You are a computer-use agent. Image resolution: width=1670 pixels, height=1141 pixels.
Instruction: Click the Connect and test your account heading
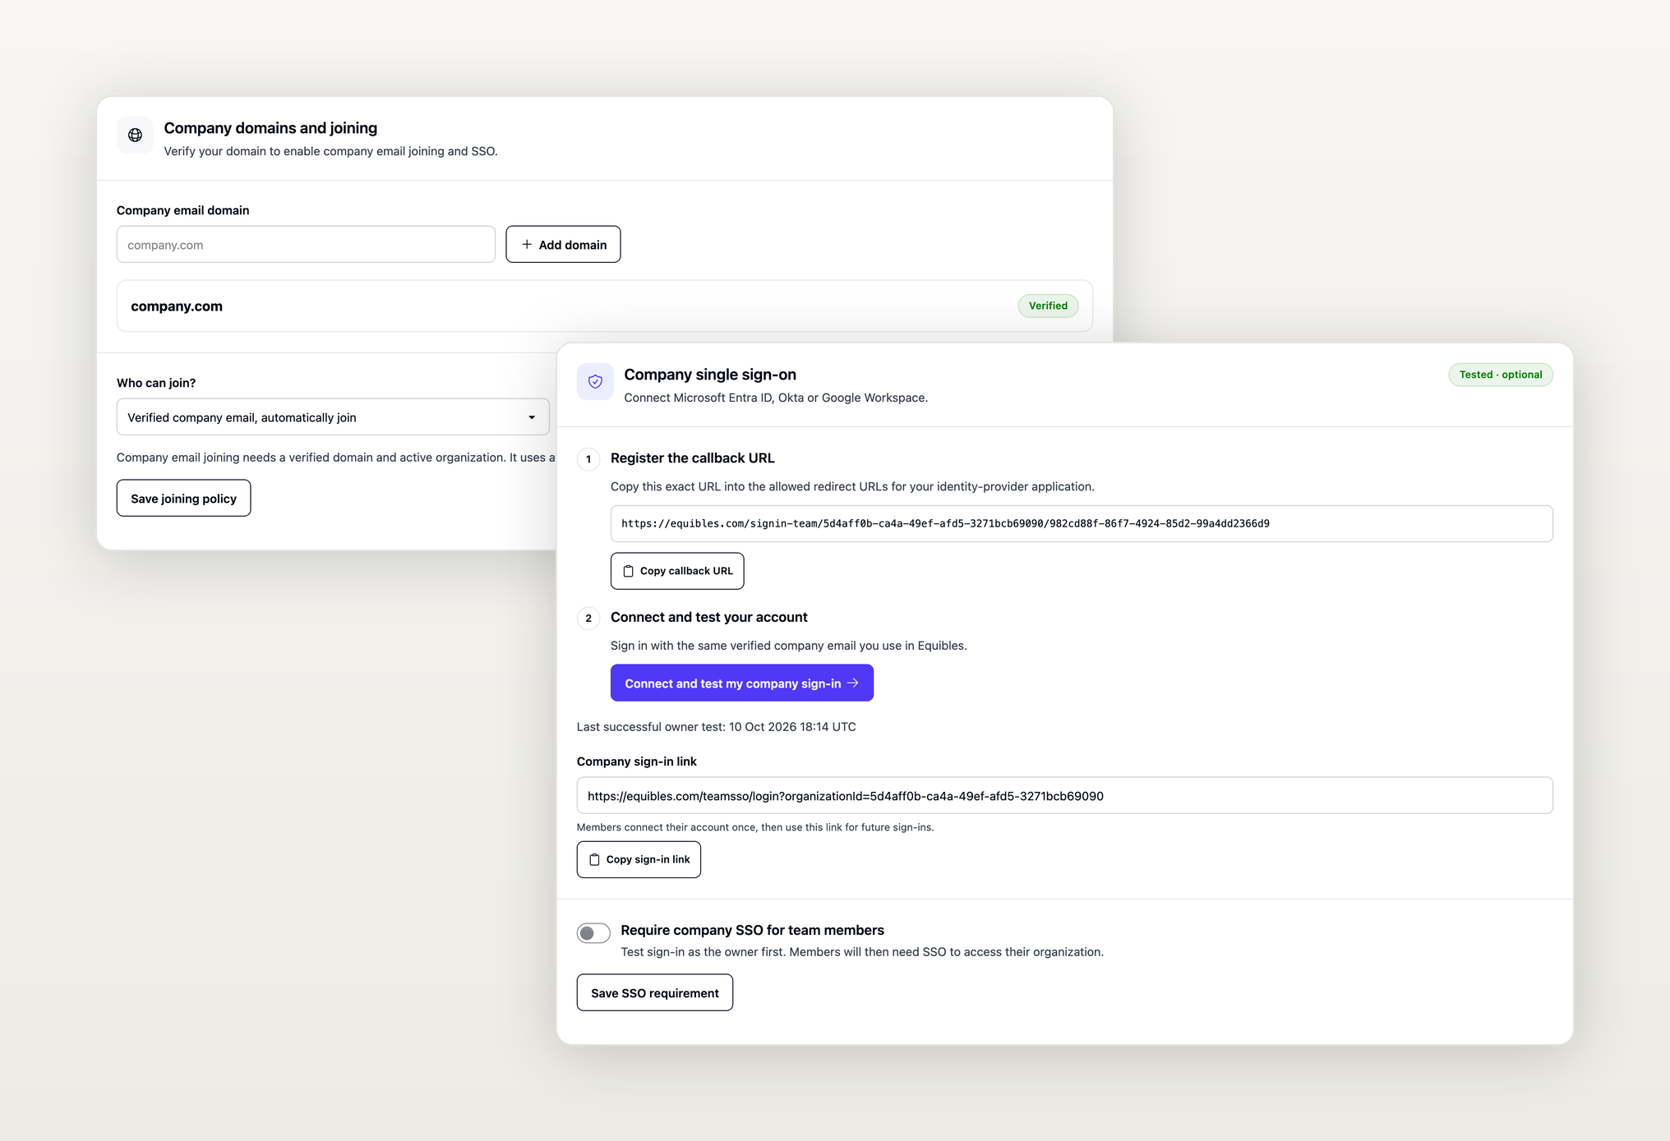pyautogui.click(x=708, y=617)
